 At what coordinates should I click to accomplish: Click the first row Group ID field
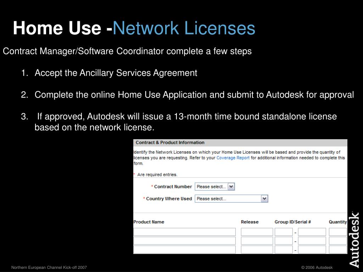284,232
